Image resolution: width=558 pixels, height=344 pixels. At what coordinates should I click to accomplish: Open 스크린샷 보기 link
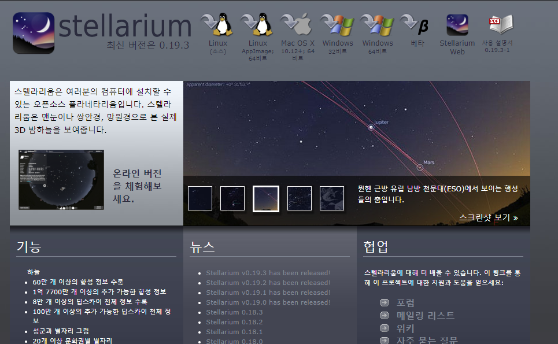(489, 217)
